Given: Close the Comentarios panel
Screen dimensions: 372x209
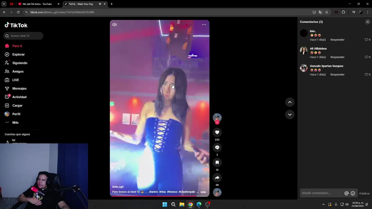Looking at the screenshot, I should tap(368, 22).
